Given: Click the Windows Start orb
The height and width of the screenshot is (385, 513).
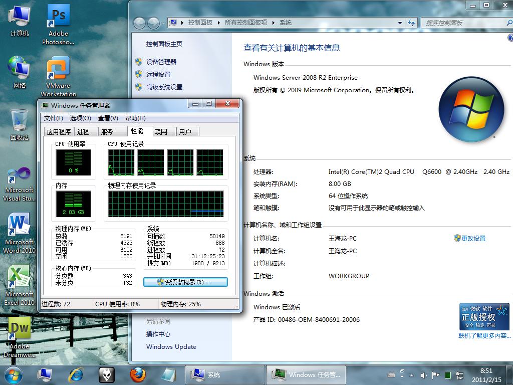Looking at the screenshot, I should point(14,375).
